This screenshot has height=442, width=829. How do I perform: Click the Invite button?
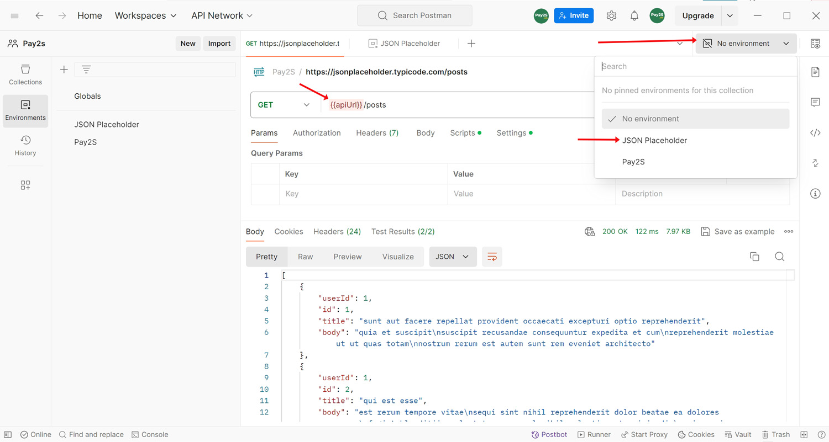[x=574, y=15]
